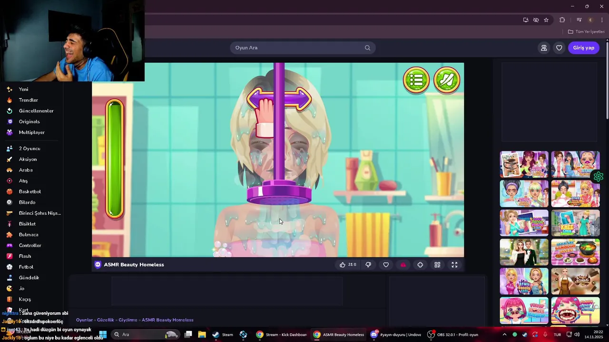Click the Windows Start button
The height and width of the screenshot is (342, 609).
coord(103,334)
